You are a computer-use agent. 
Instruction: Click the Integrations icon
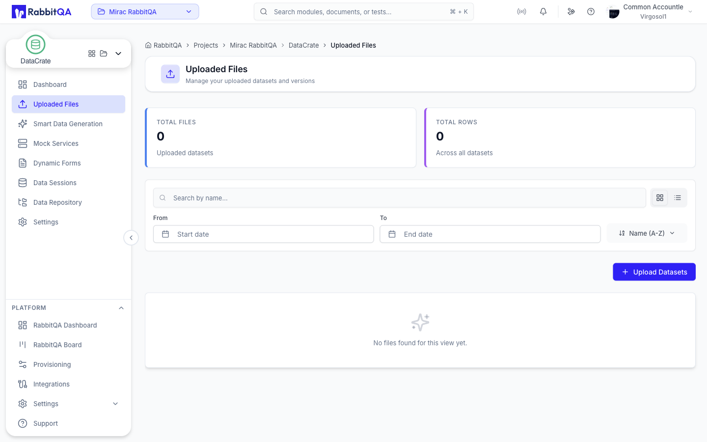tap(23, 384)
